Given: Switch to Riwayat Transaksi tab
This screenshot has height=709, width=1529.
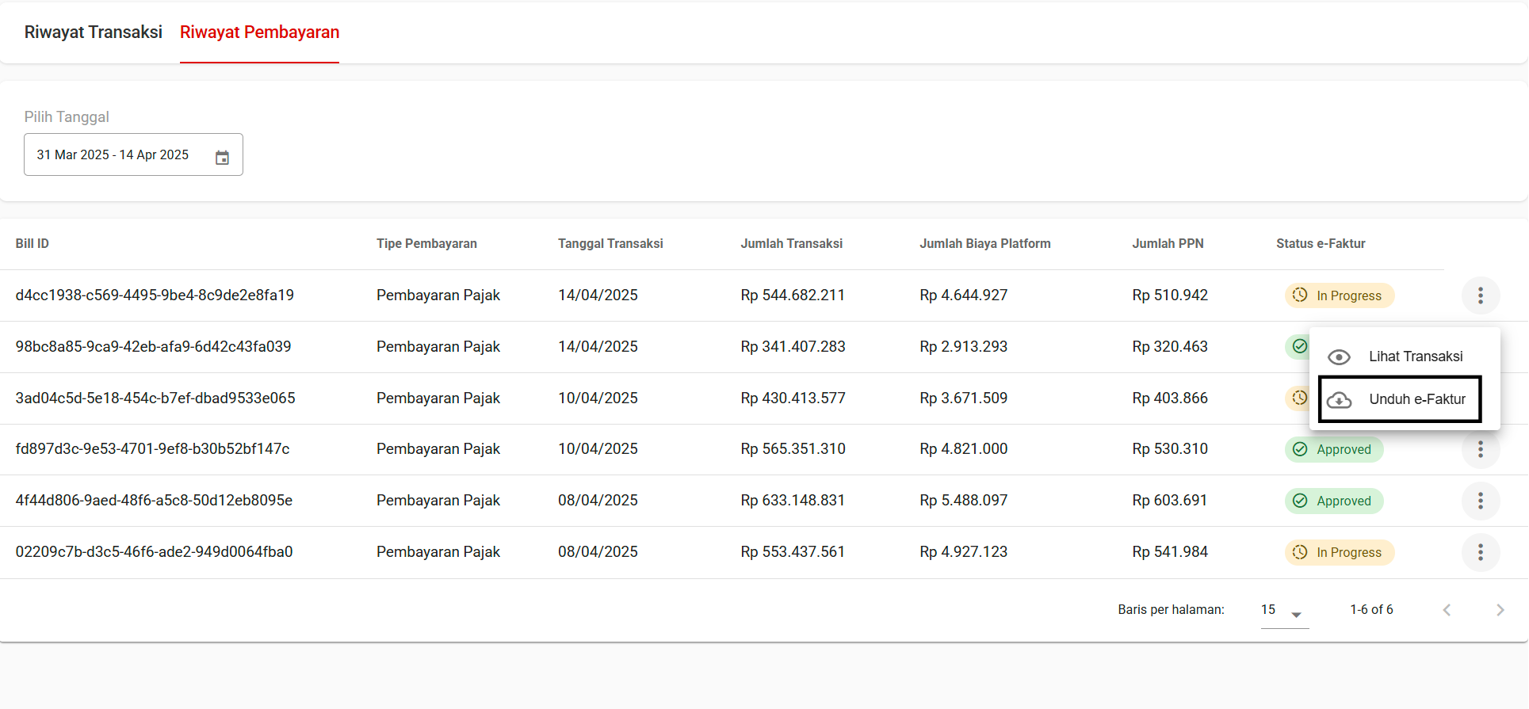Looking at the screenshot, I should coord(93,32).
